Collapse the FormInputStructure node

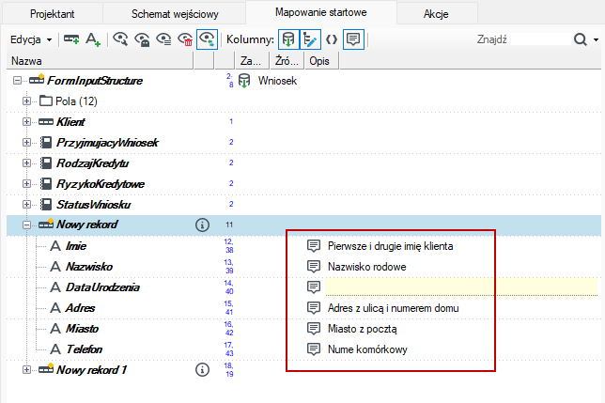pyautogui.click(x=17, y=81)
